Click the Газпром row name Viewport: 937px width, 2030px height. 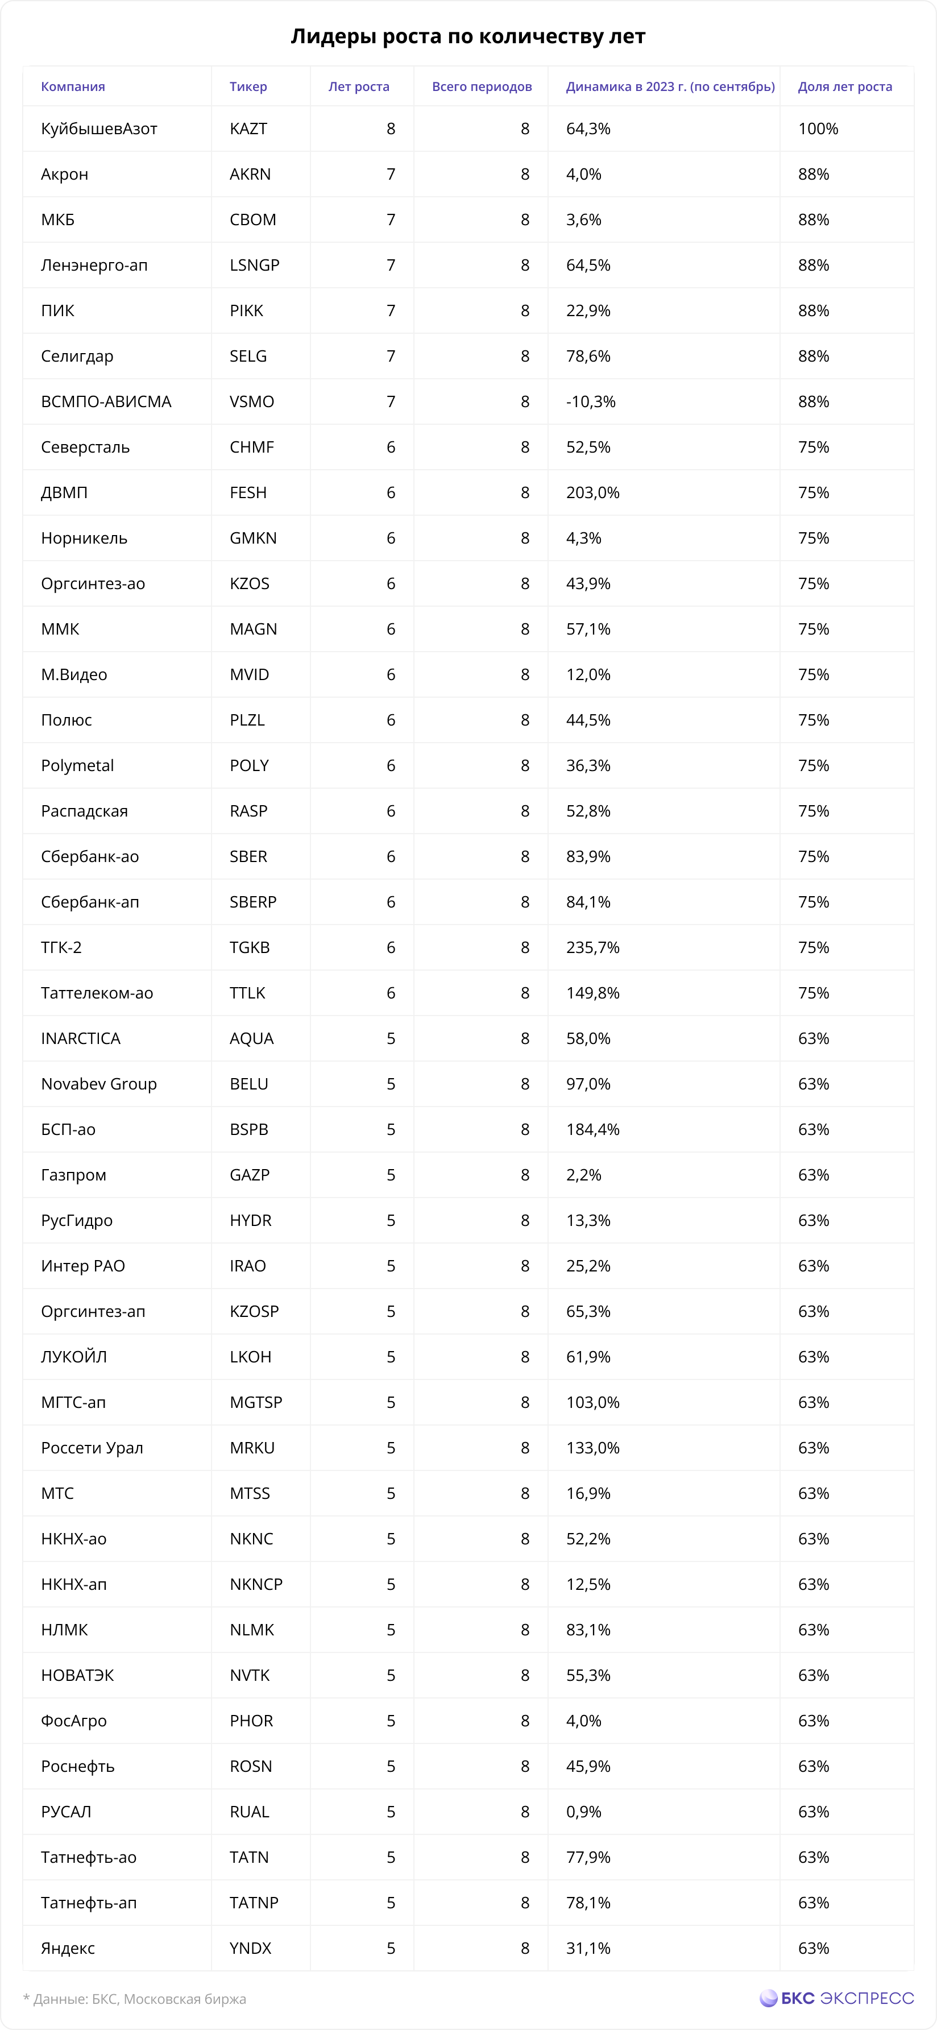pyautogui.click(x=73, y=1175)
